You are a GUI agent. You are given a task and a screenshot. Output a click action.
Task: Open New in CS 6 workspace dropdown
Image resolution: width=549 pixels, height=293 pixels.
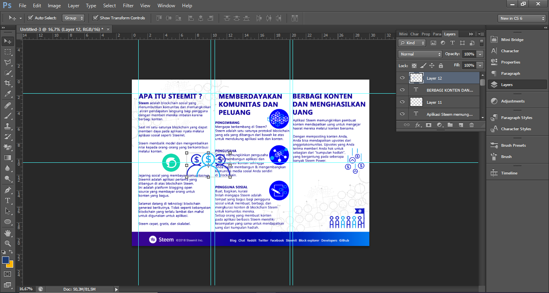[x=522, y=18]
